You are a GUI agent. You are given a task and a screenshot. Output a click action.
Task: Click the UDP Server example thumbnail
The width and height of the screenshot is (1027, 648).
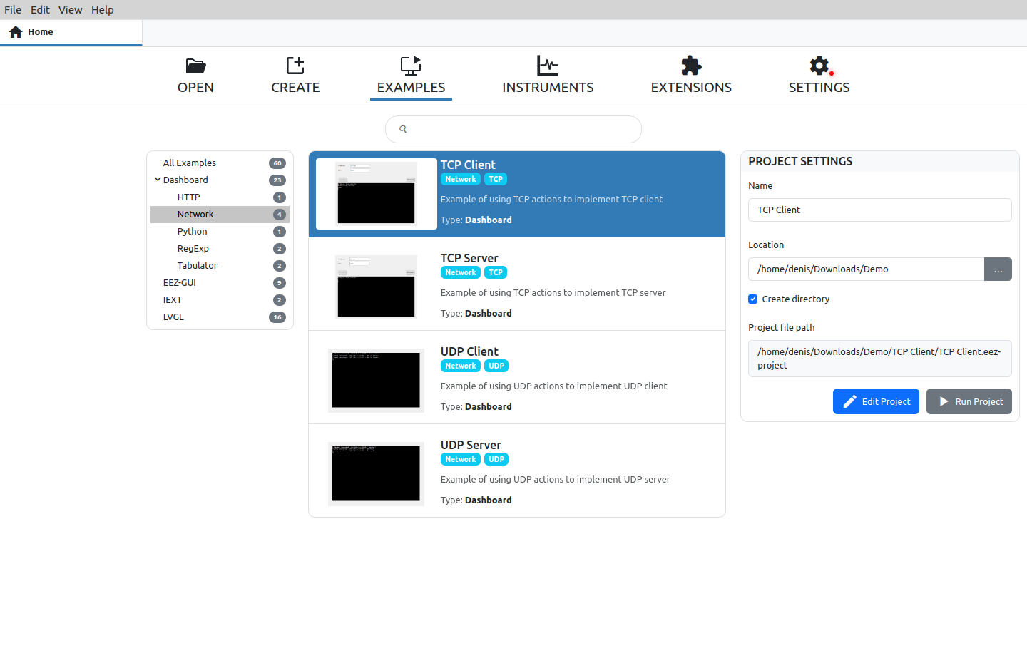point(377,474)
